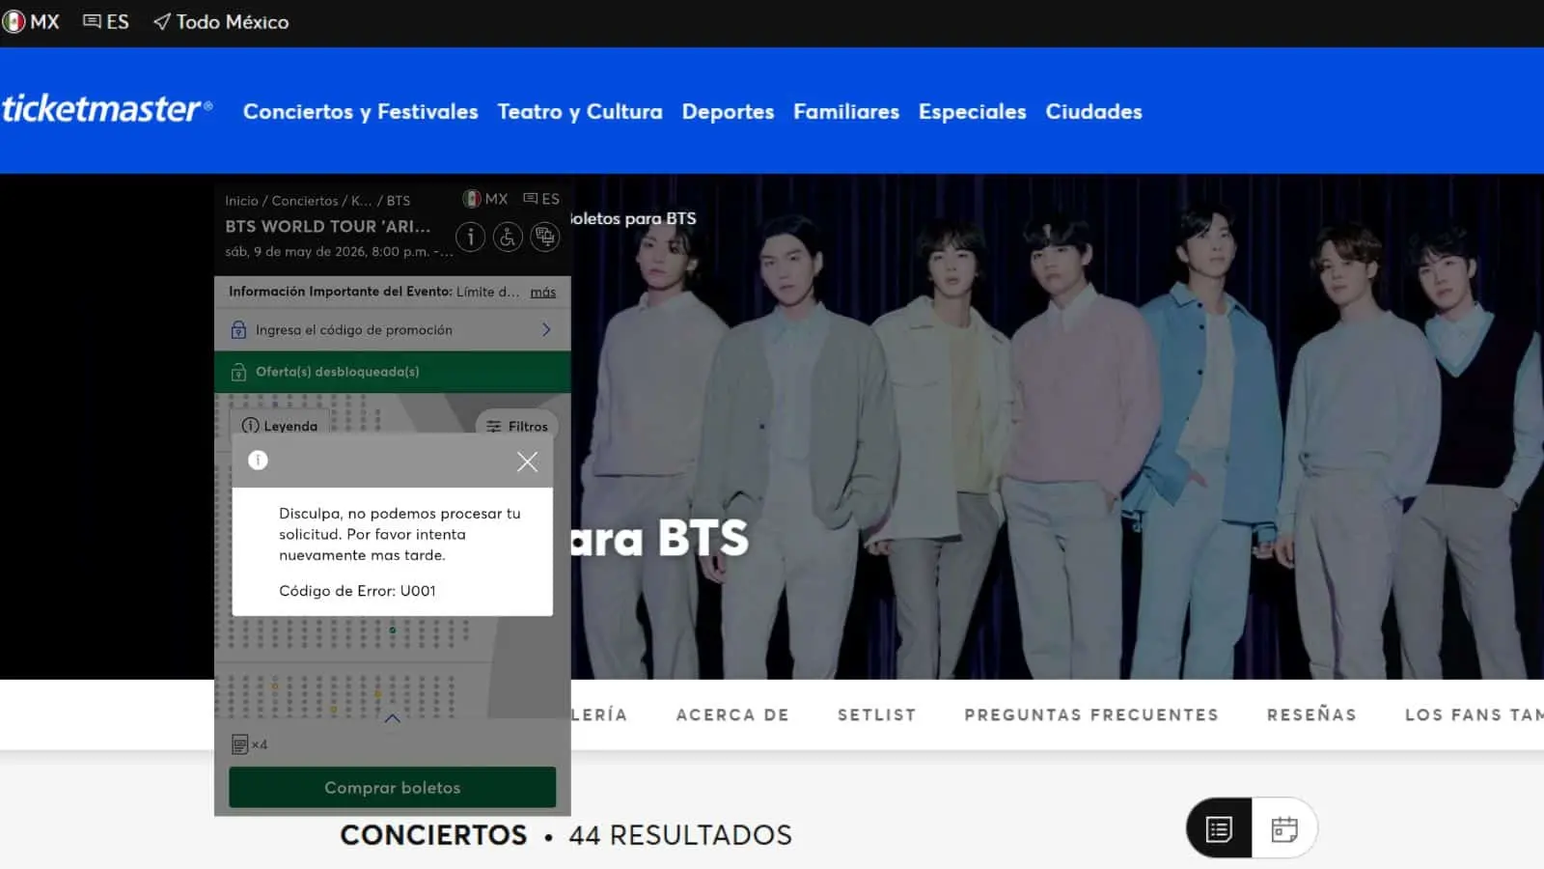Viewport: 1544px width, 869px height.
Task: Expand panel with the up chevron
Action: 392,718
